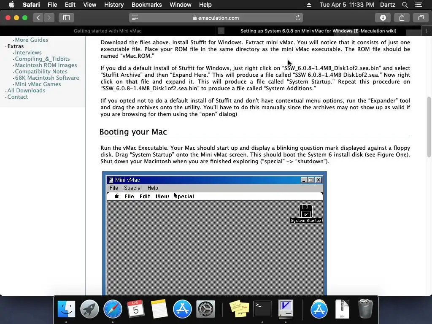Reload the page with the refresh icon

tap(298, 18)
